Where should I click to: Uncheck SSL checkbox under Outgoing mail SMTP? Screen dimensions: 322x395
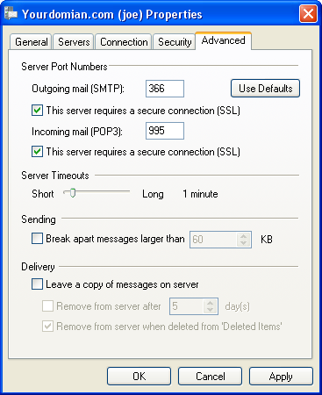tap(37, 111)
